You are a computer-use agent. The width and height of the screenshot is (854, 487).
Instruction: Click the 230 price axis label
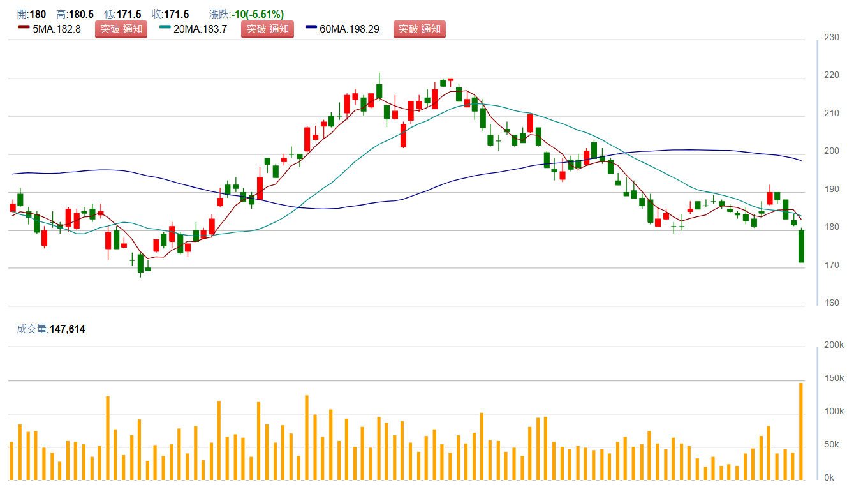click(832, 37)
